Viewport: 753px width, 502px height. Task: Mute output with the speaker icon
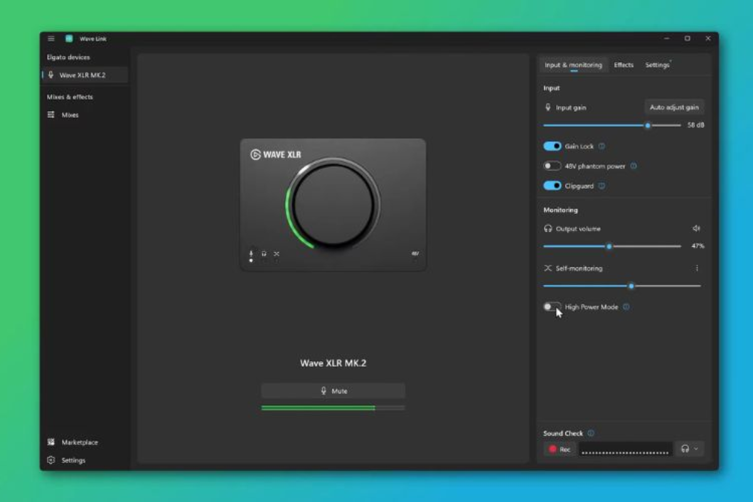pyautogui.click(x=696, y=228)
